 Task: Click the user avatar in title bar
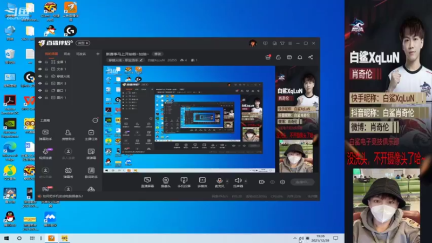click(253, 43)
